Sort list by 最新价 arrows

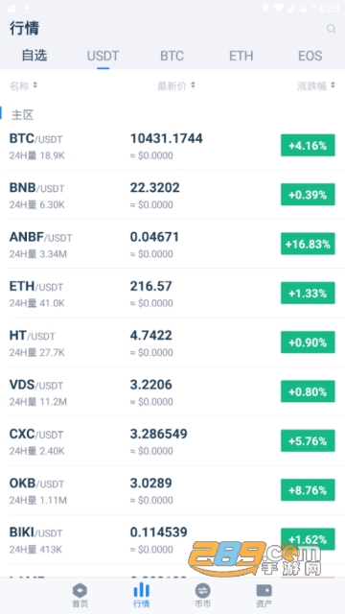pyautogui.click(x=193, y=85)
